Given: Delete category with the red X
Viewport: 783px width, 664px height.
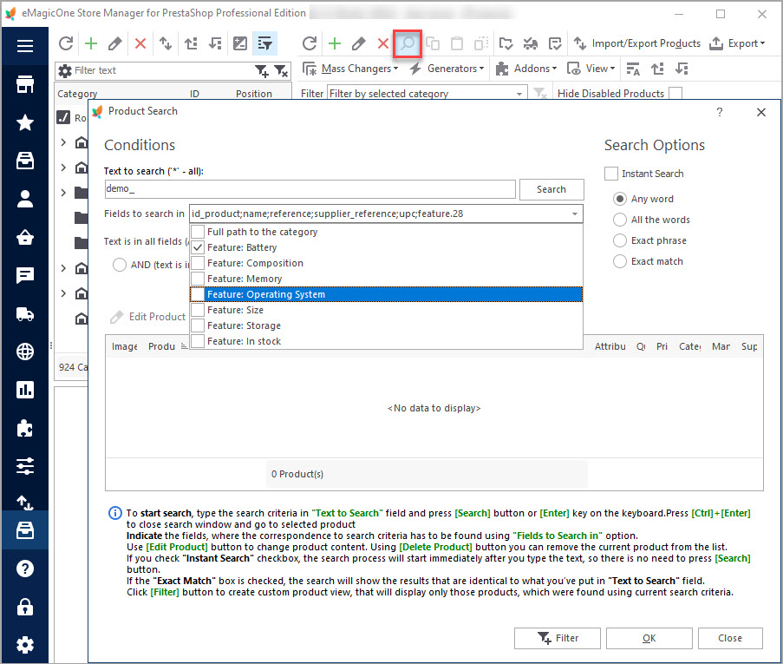Looking at the screenshot, I should 140,44.
